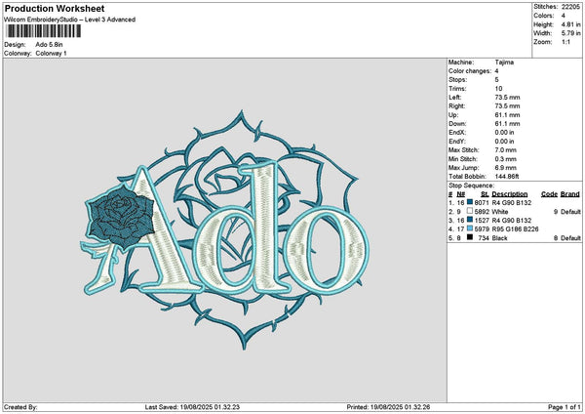Click the barcode under the worksheet title
Screen dimensions: 585x414
click(x=42, y=32)
